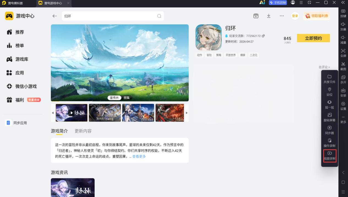The height and width of the screenshot is (197, 348).
Task: Click the 归环 game icon image
Action: pos(208,37)
